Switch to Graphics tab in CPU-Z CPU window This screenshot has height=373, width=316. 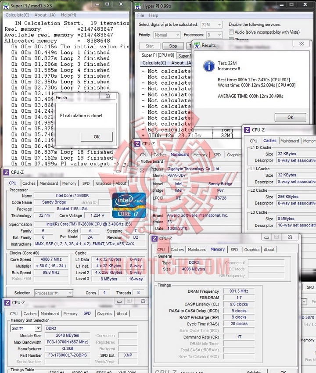coord(104,183)
